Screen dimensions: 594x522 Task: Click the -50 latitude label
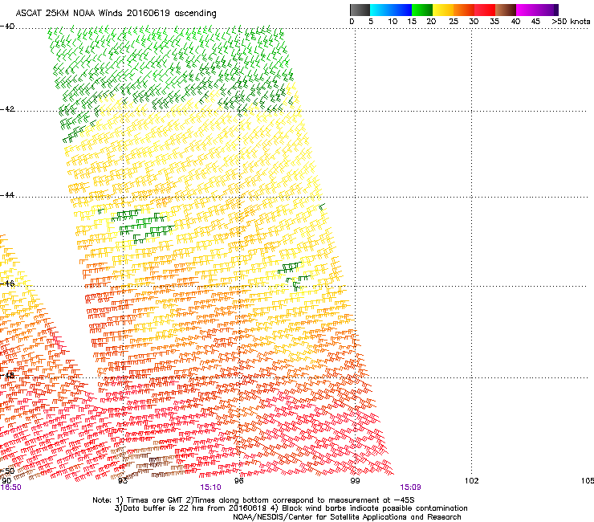(7, 471)
